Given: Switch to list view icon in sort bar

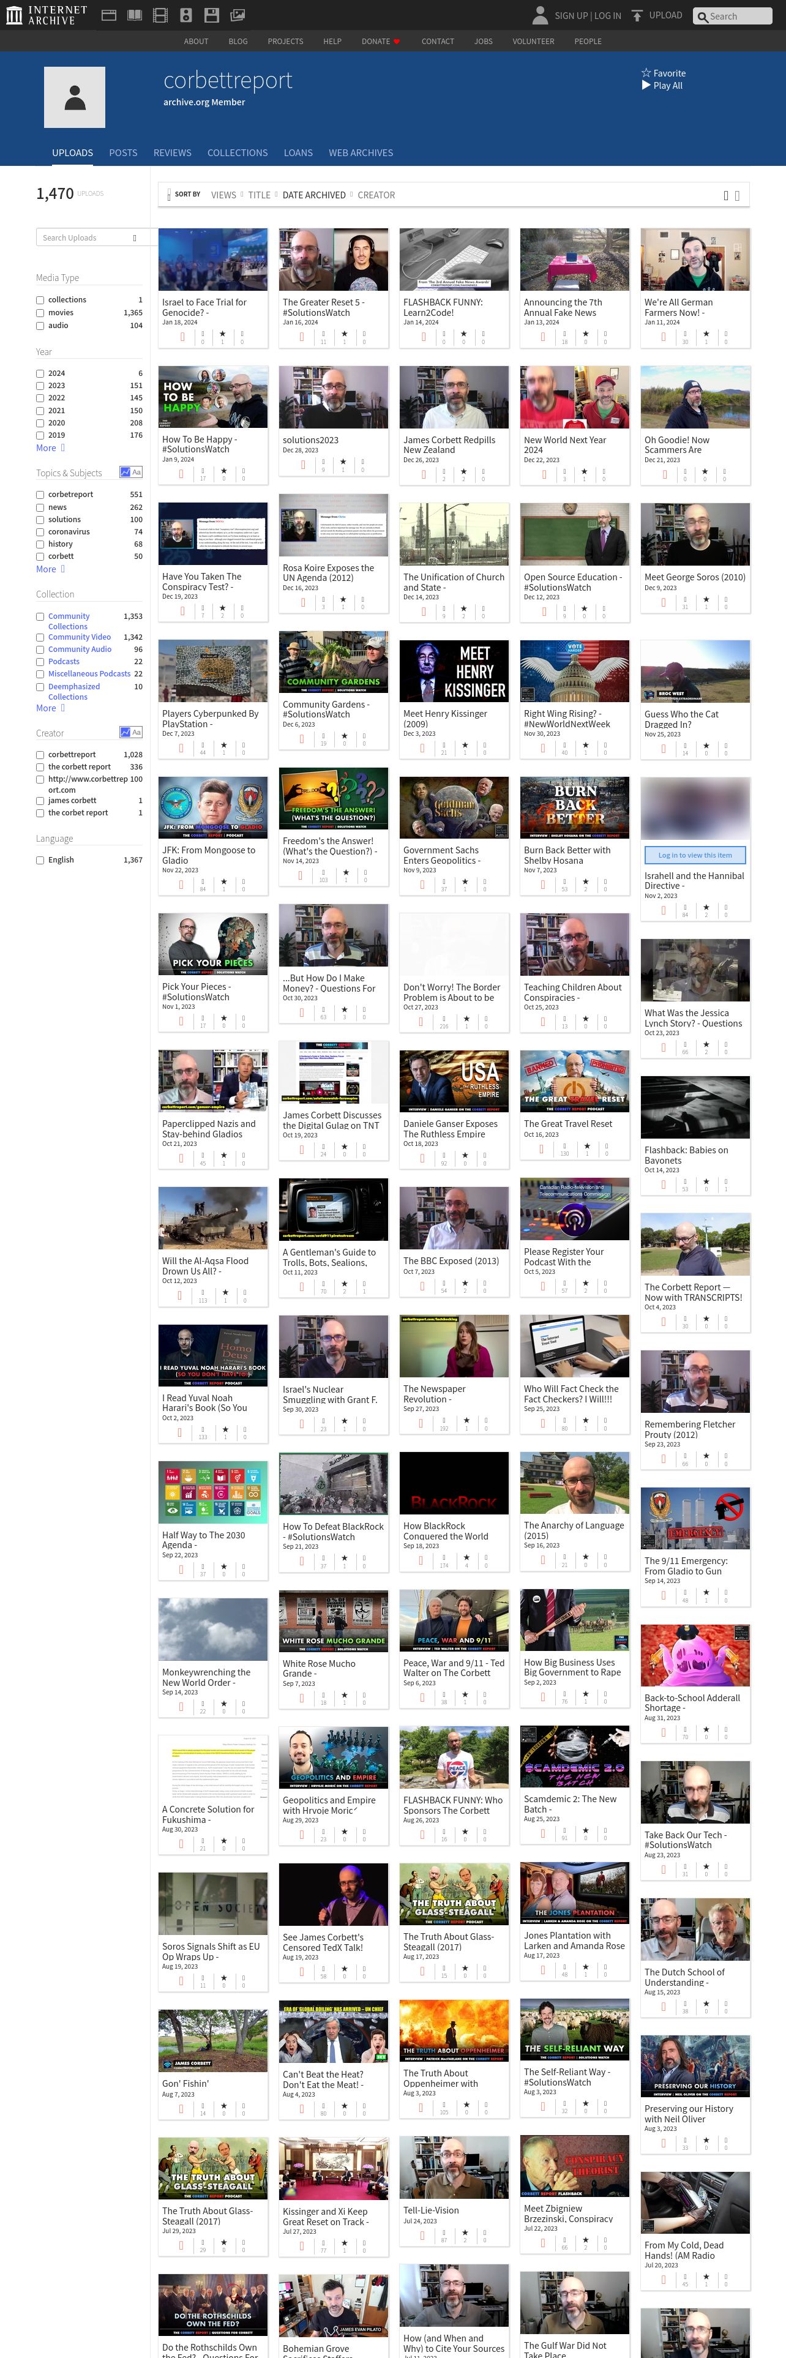Looking at the screenshot, I should tap(738, 195).
